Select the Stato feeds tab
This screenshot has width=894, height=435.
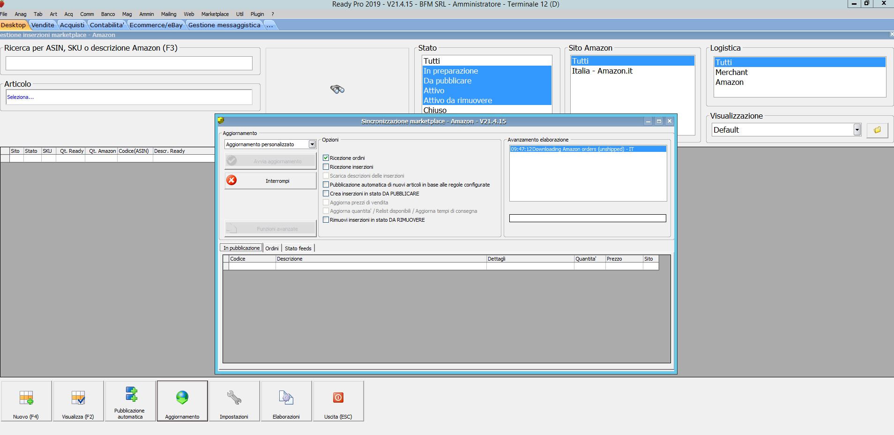pyautogui.click(x=298, y=248)
